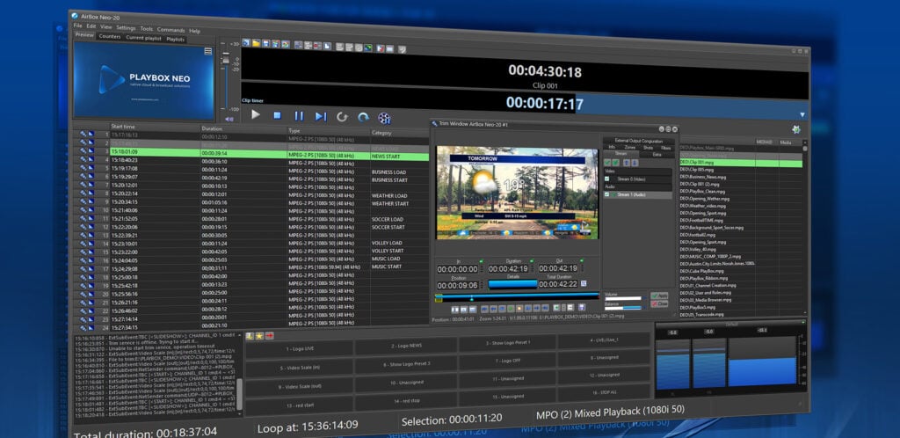Click the mute speaker icon below the volume fader
900x438 pixels.
coord(229,119)
